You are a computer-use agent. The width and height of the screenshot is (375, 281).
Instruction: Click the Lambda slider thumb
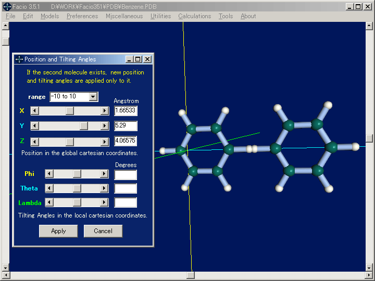77,202
